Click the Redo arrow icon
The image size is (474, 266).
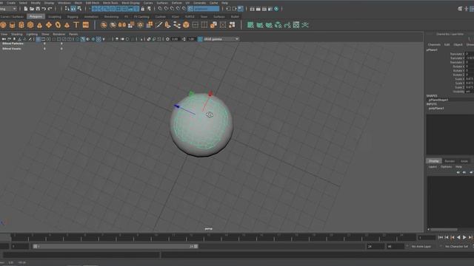point(50,9)
